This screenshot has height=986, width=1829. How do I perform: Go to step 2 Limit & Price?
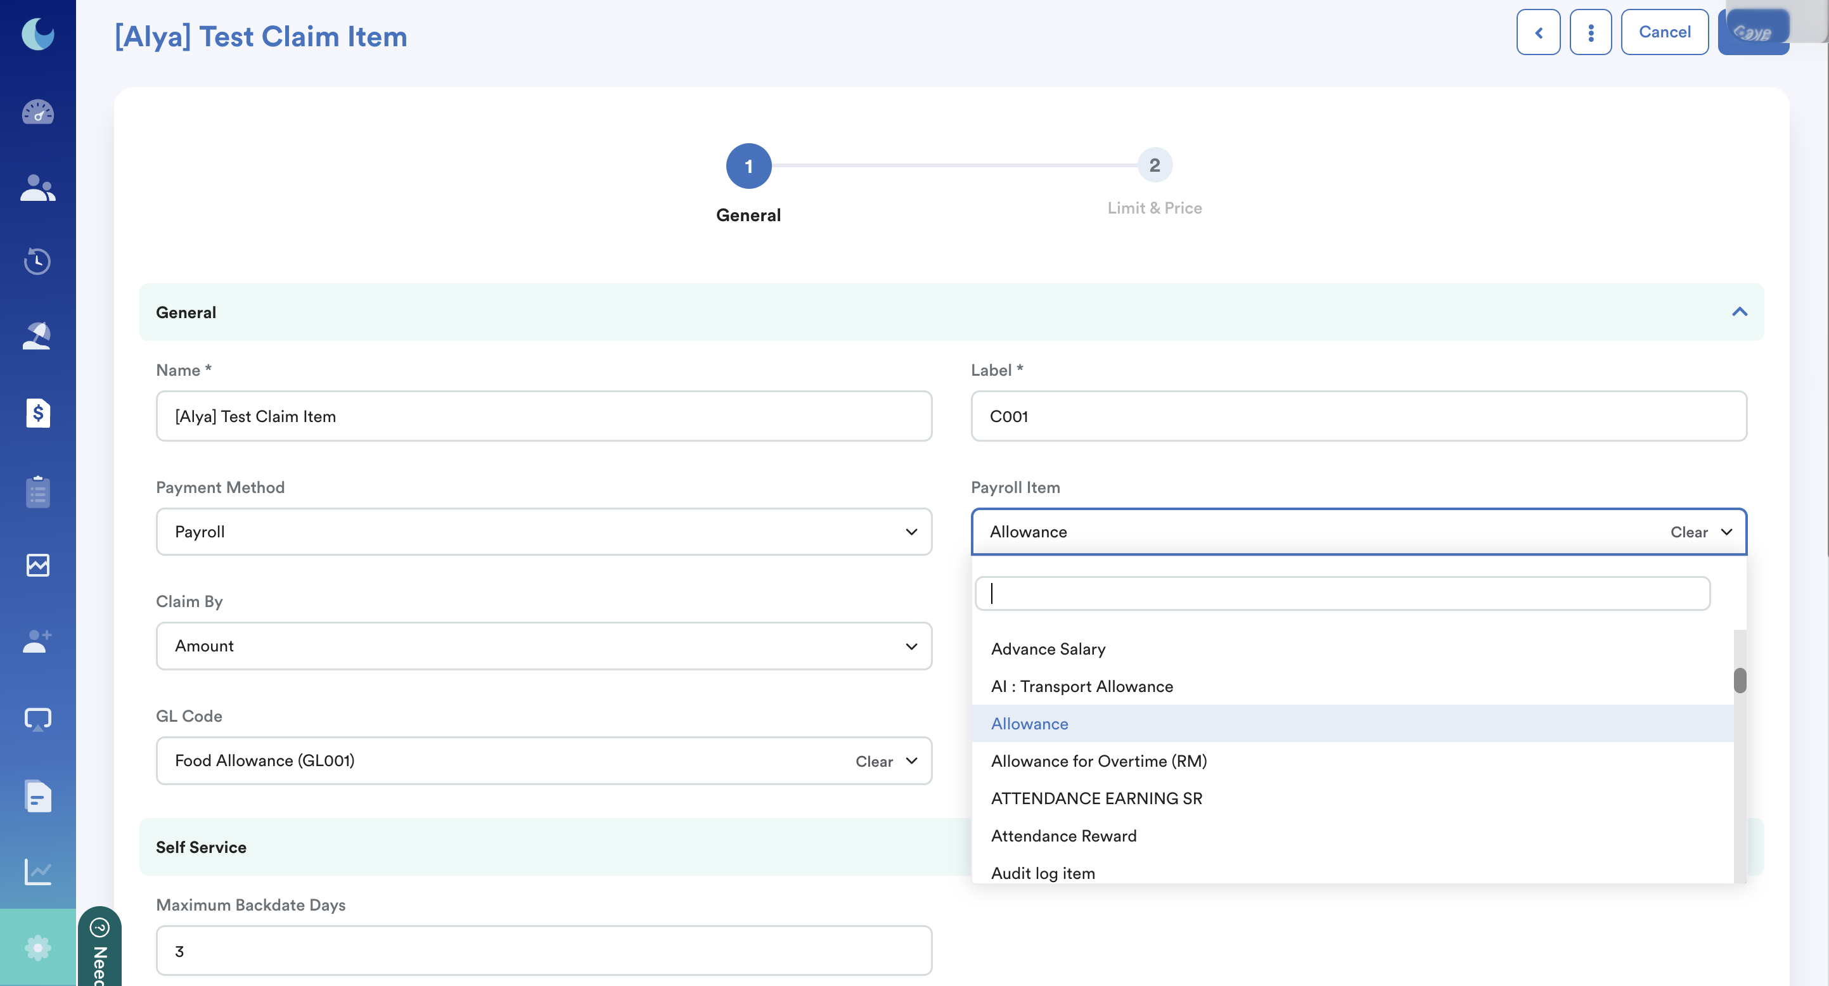point(1155,165)
